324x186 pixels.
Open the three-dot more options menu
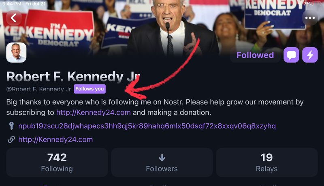tap(310, 18)
